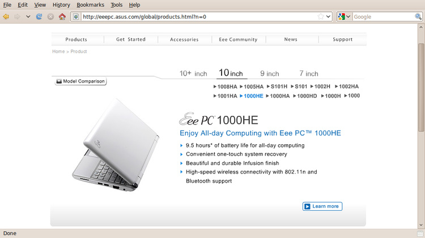Screen dimensions: 425x238
Task: Open the Products navigation section
Action: point(76,40)
